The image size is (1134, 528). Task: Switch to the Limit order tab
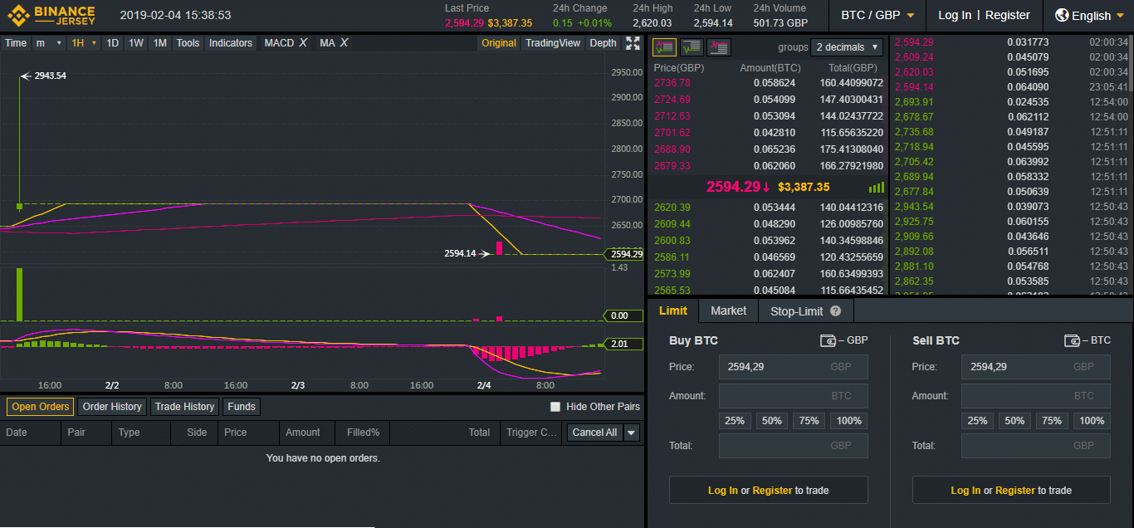coord(673,310)
